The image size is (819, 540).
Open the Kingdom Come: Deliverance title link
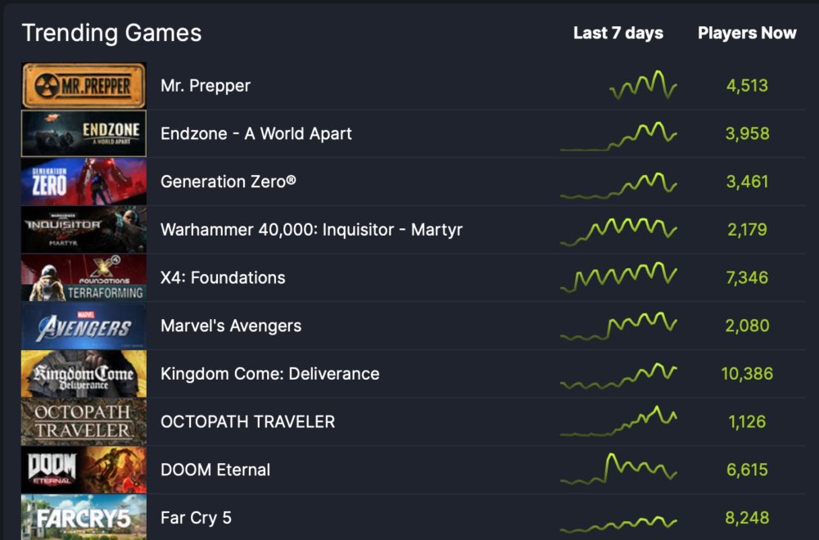tap(269, 374)
